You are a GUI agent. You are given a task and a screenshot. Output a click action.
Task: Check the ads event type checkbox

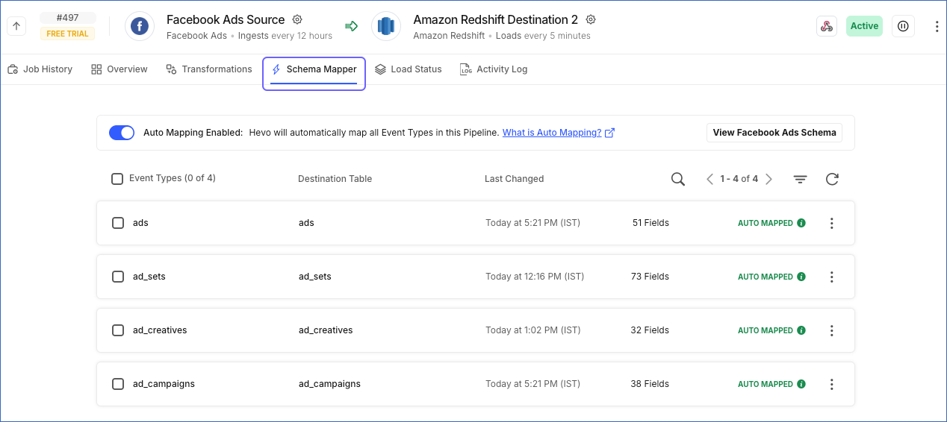(x=118, y=223)
